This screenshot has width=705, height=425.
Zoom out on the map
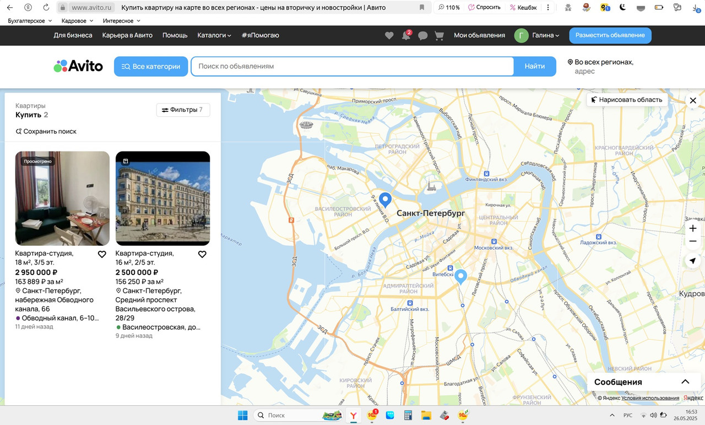coord(693,241)
